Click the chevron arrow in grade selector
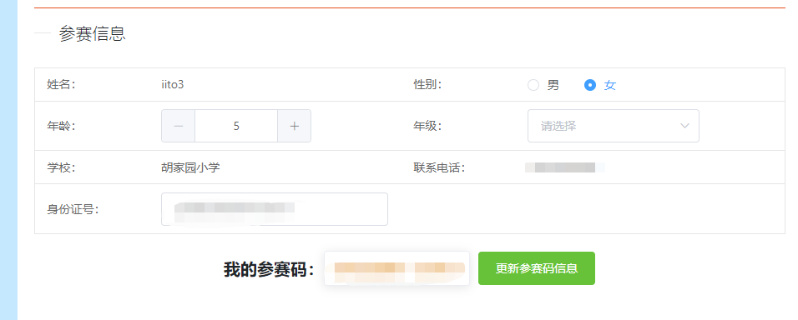Image resolution: width=798 pixels, height=320 pixels. coord(684,126)
